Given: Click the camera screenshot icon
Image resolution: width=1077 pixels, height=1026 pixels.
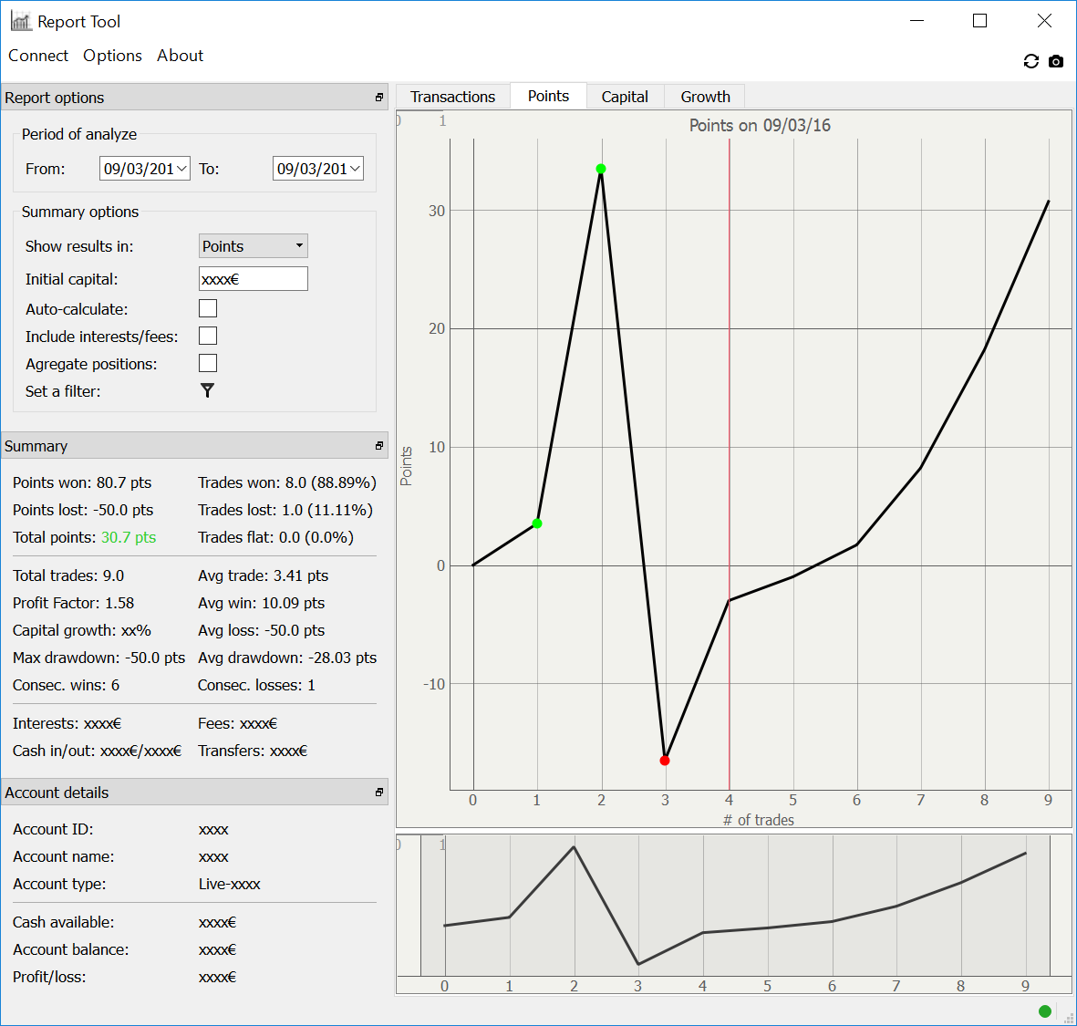Looking at the screenshot, I should tap(1056, 61).
